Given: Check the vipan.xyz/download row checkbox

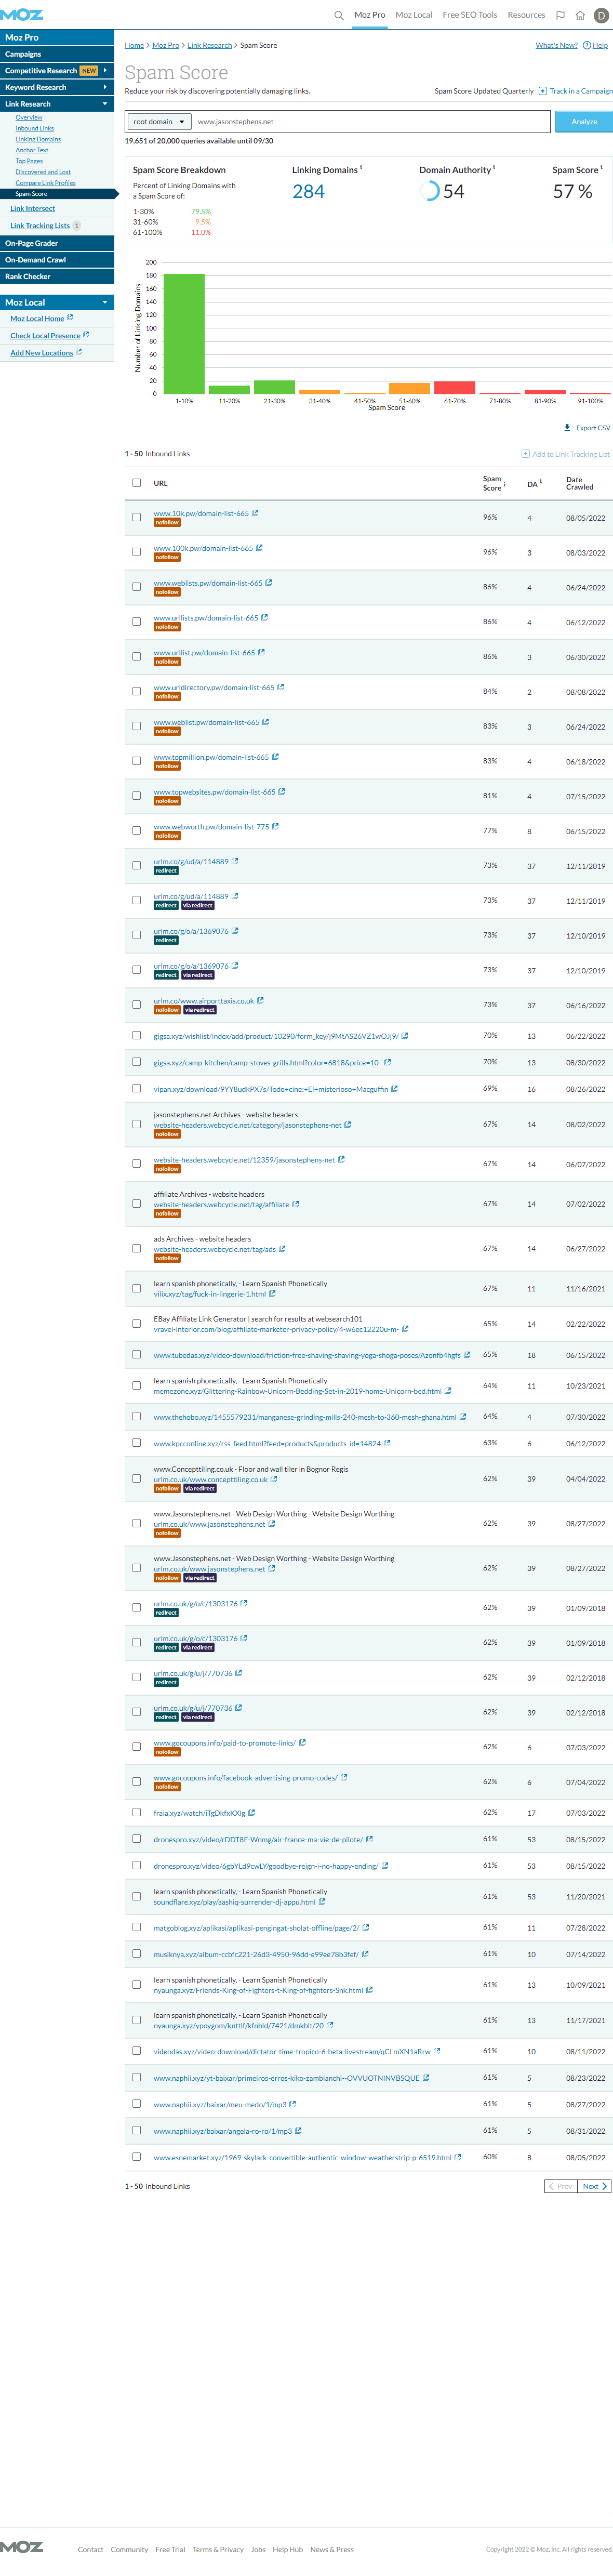Looking at the screenshot, I should point(137,1089).
